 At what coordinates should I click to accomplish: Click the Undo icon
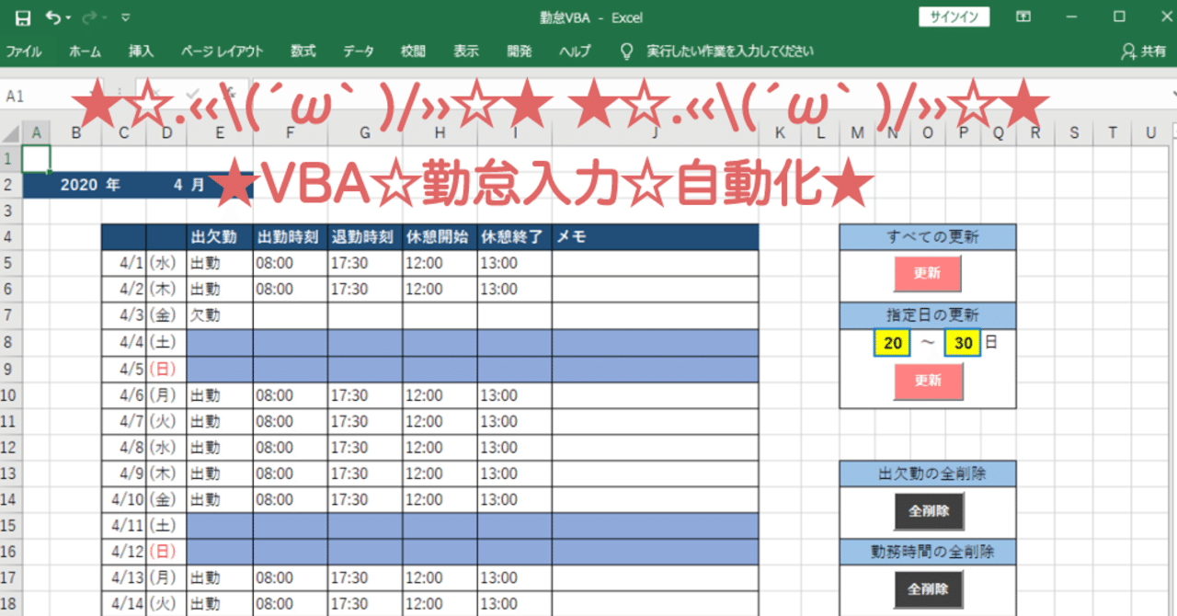click(x=52, y=17)
